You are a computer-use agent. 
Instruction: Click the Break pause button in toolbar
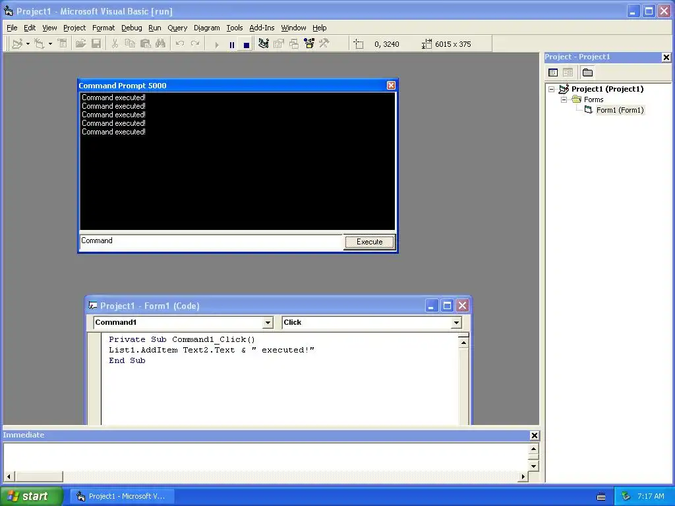pyautogui.click(x=231, y=44)
